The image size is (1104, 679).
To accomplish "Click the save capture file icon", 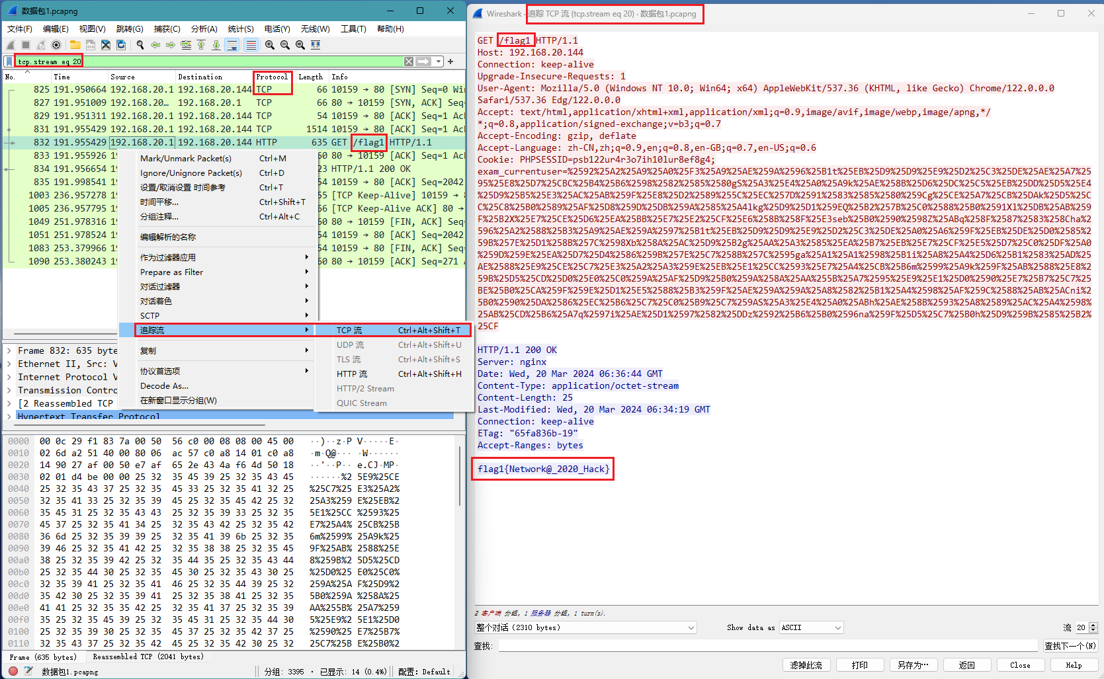I will coord(91,45).
